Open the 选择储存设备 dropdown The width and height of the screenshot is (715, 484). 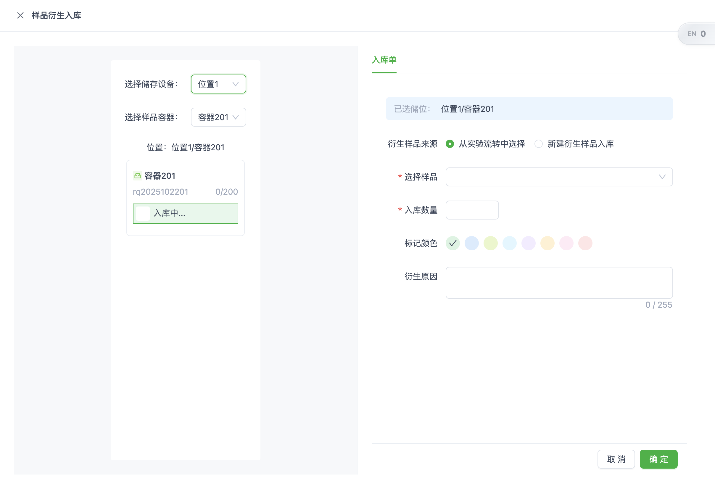tap(218, 84)
